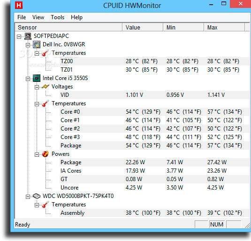The height and width of the screenshot is (241, 251).
Task: Click the Value column header
Action: (143, 27)
